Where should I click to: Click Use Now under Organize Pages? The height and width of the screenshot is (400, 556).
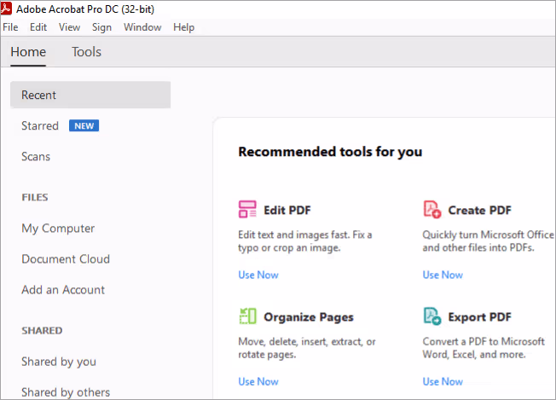pos(258,381)
